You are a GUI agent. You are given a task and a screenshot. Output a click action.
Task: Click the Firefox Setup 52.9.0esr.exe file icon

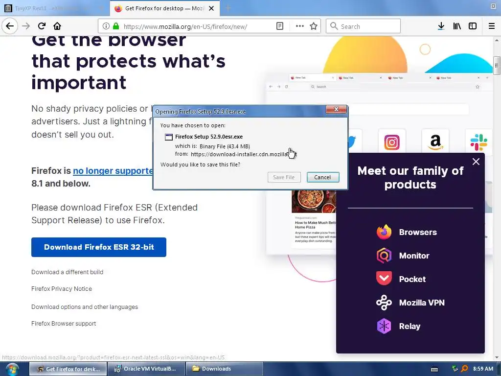[168, 137]
